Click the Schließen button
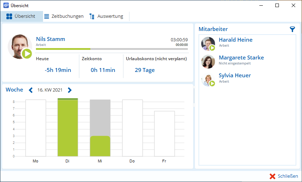 [x=284, y=176]
